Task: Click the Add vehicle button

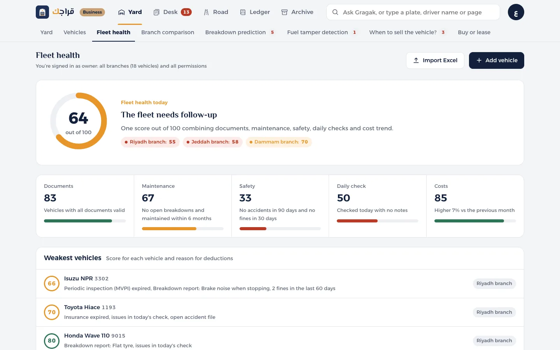Action: 497,60
